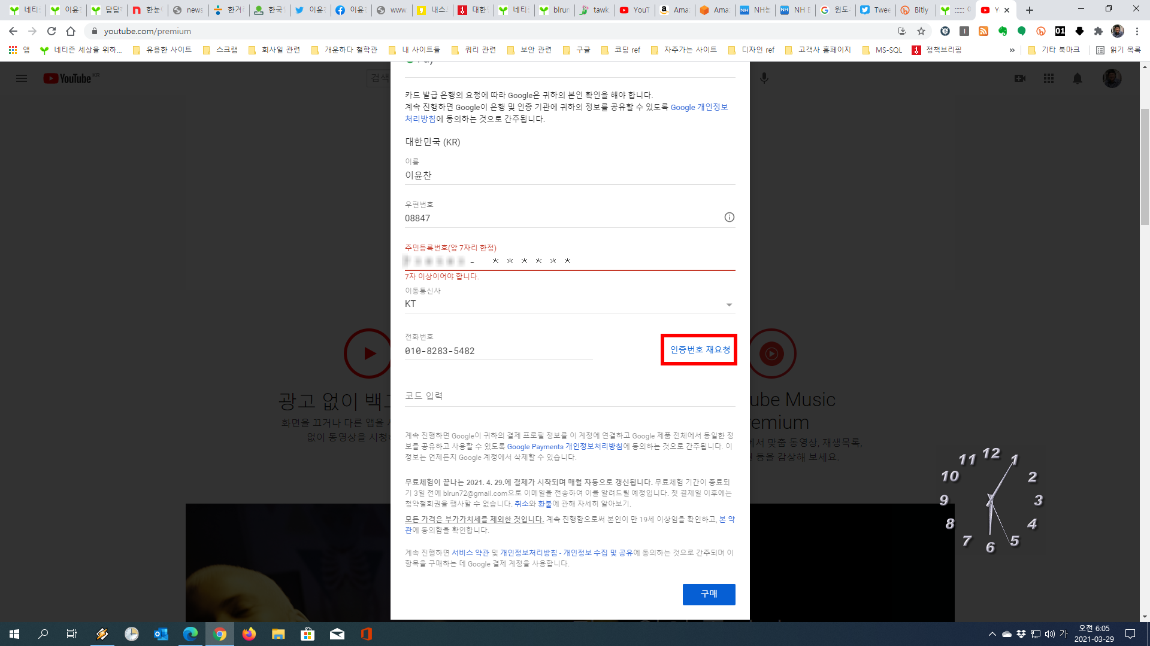The width and height of the screenshot is (1150, 646).
Task: Open the black 01 extension icon
Action: pyautogui.click(x=1060, y=31)
